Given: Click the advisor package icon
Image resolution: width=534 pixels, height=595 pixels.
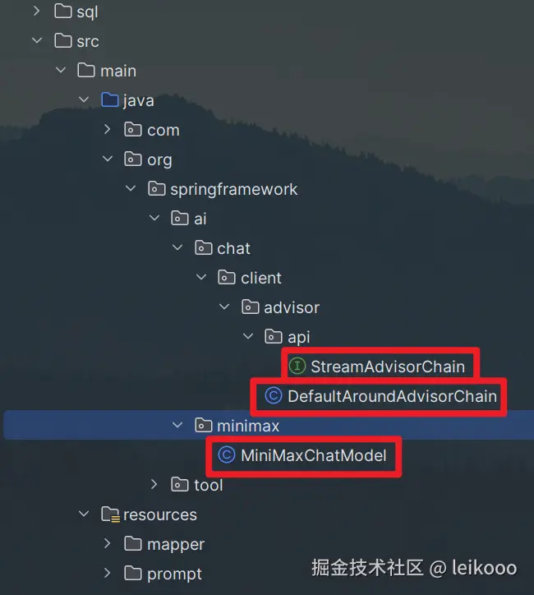Looking at the screenshot, I should [251, 307].
